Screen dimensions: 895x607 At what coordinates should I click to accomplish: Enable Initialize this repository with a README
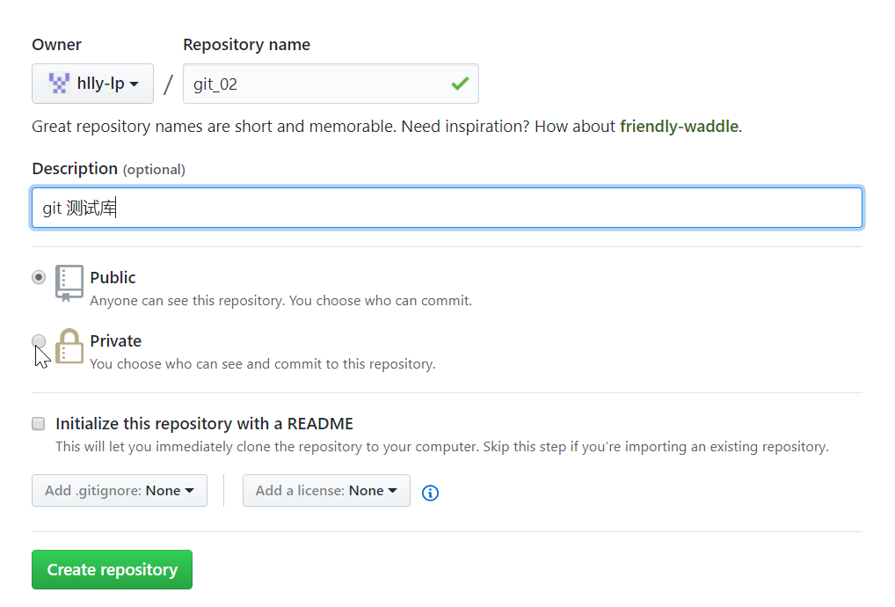[x=39, y=424]
